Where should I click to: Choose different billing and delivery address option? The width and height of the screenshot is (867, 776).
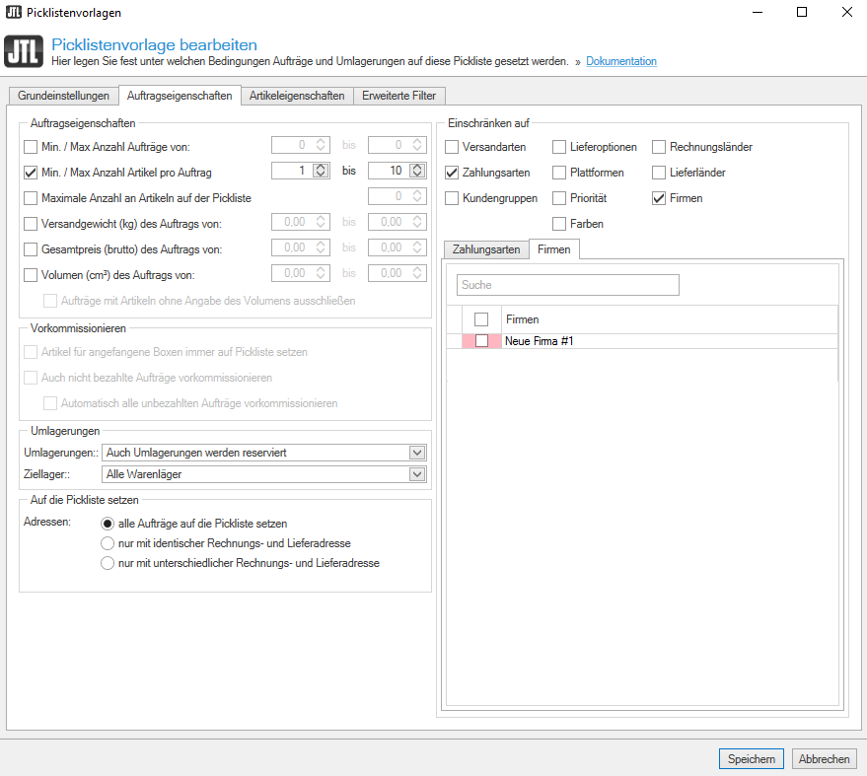click(x=108, y=563)
